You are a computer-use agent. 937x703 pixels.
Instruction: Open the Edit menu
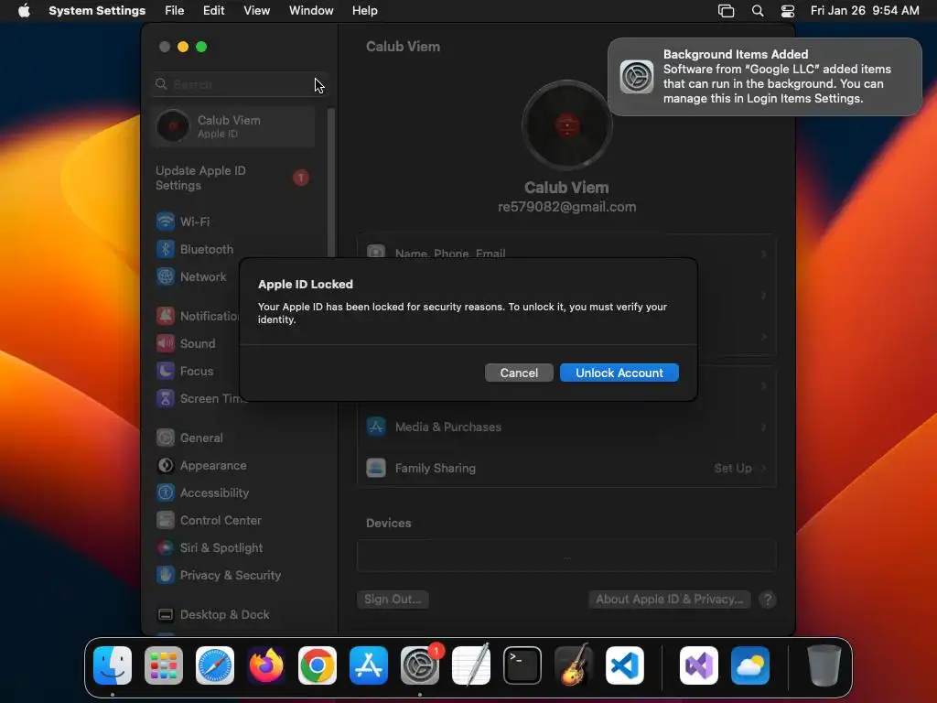[213, 11]
